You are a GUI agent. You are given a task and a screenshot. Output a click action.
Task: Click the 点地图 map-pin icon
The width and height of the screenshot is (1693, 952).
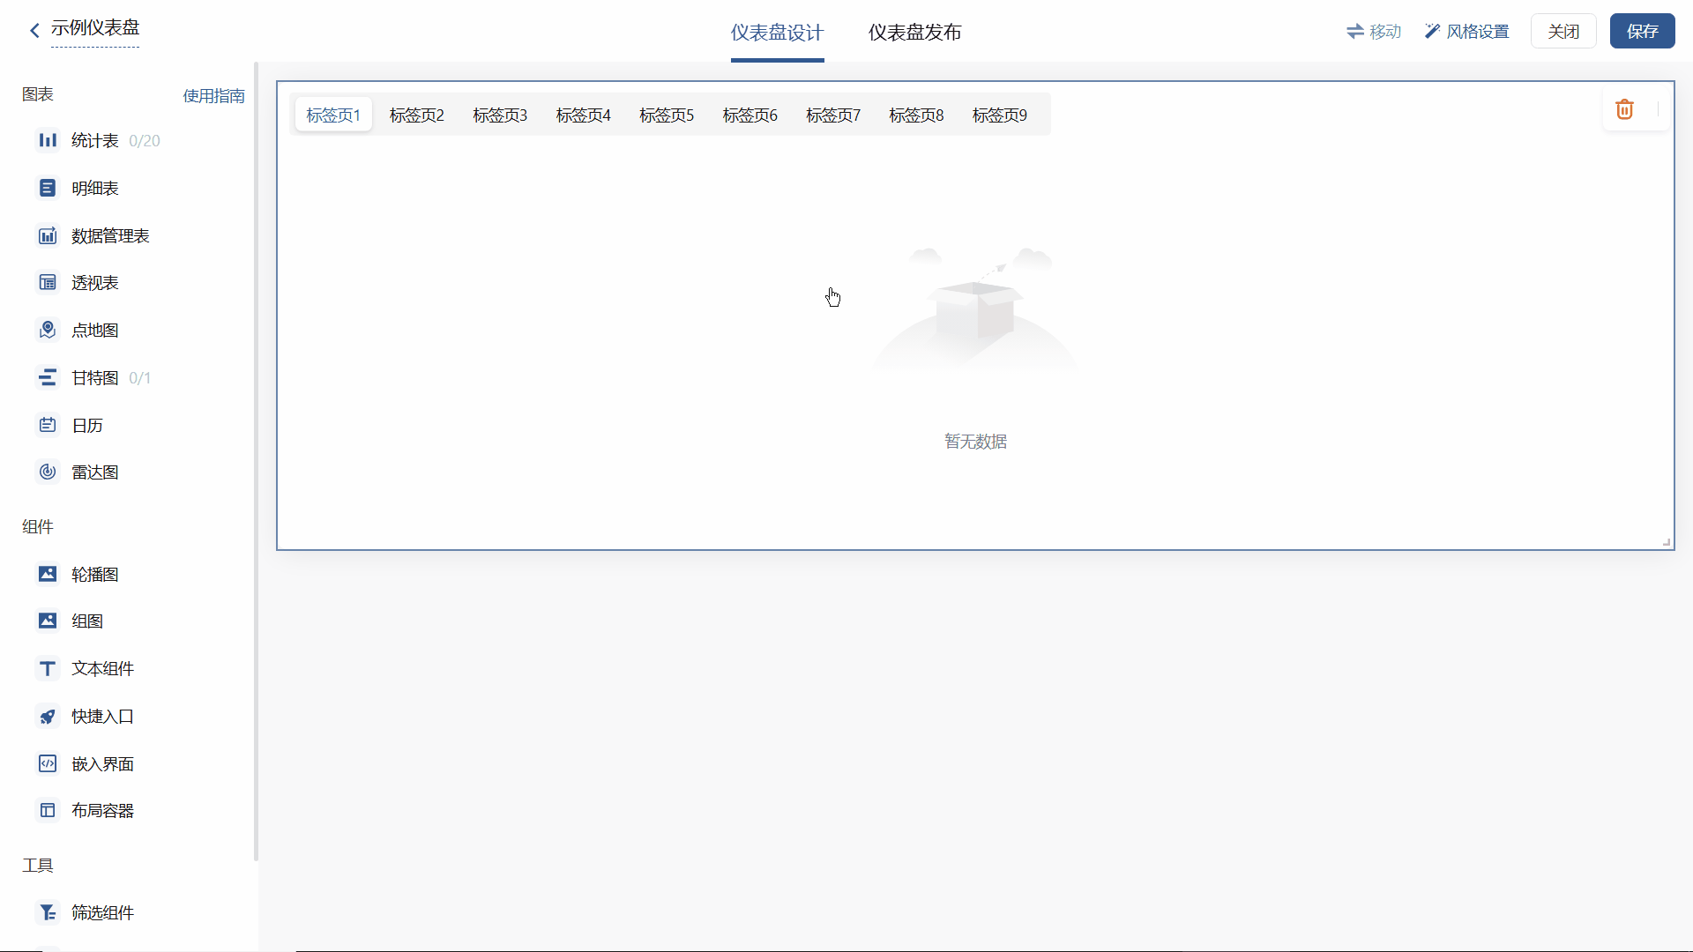[x=48, y=330]
